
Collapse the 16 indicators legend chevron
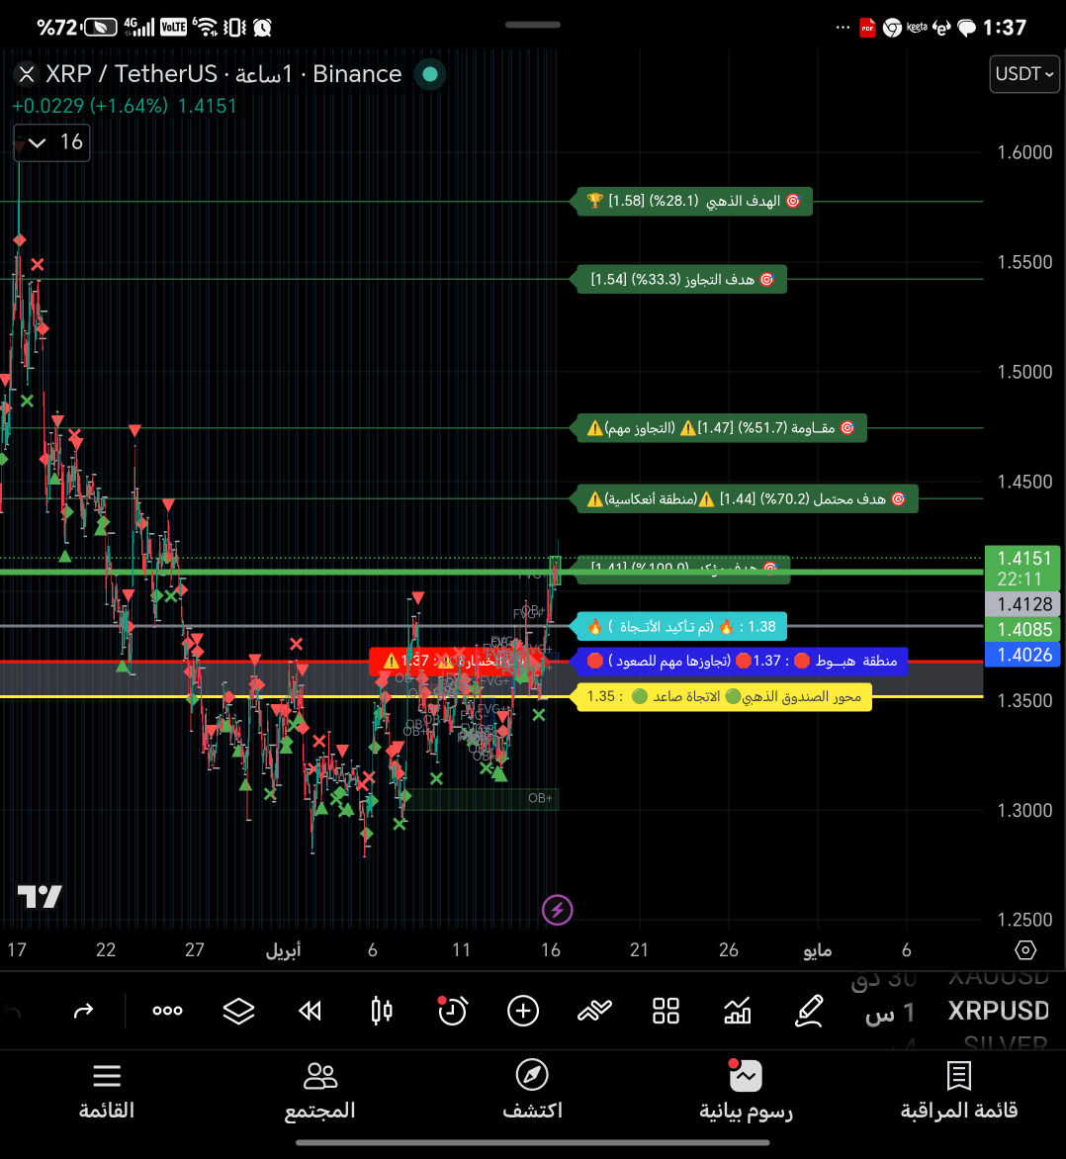tap(37, 142)
